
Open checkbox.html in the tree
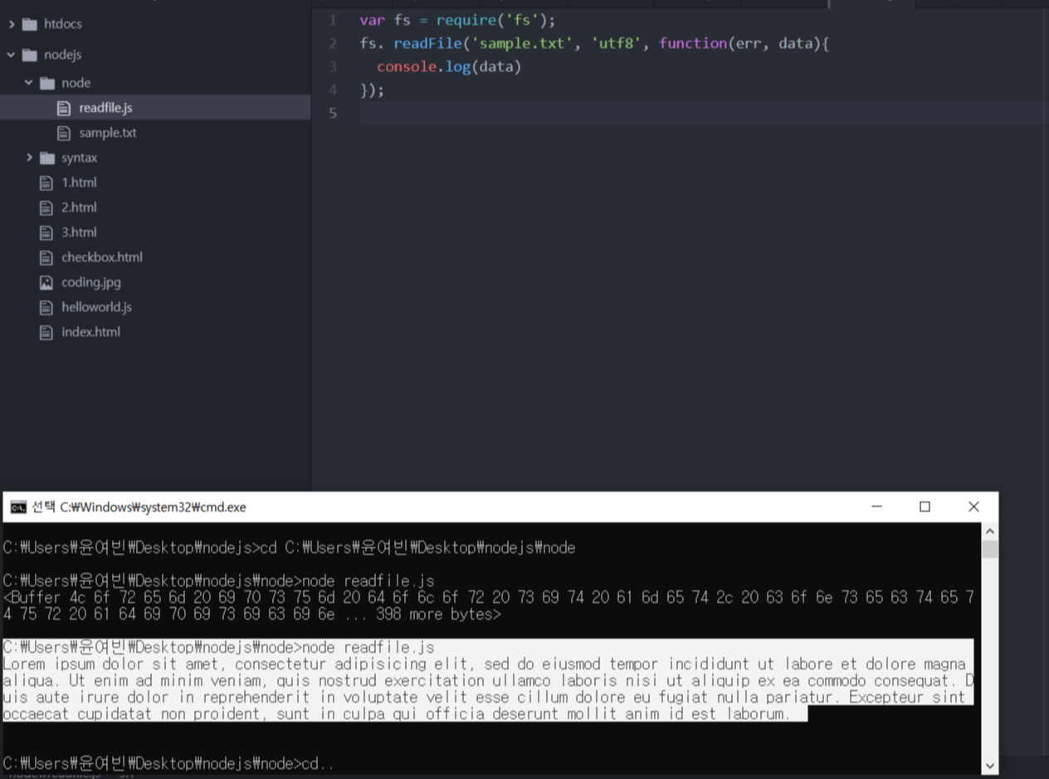pyautogui.click(x=102, y=257)
